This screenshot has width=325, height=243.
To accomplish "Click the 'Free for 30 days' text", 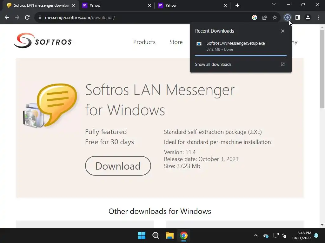I will click(x=109, y=142).
